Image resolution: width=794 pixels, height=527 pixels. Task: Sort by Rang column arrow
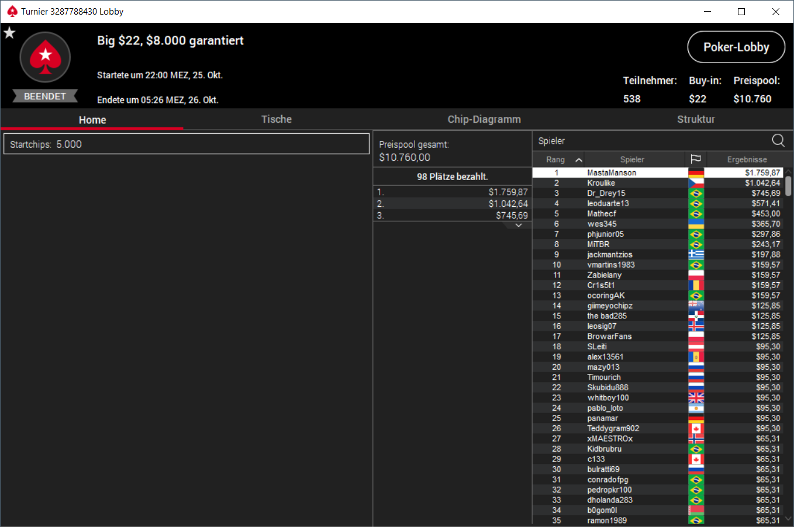(579, 160)
